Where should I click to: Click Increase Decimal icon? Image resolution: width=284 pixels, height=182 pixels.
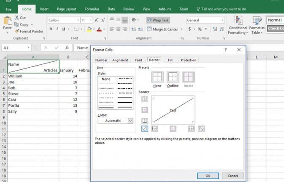(x=215, y=29)
